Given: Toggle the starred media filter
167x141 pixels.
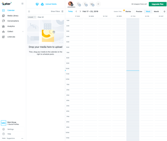Looking at the screenshot, I should [29, 11].
